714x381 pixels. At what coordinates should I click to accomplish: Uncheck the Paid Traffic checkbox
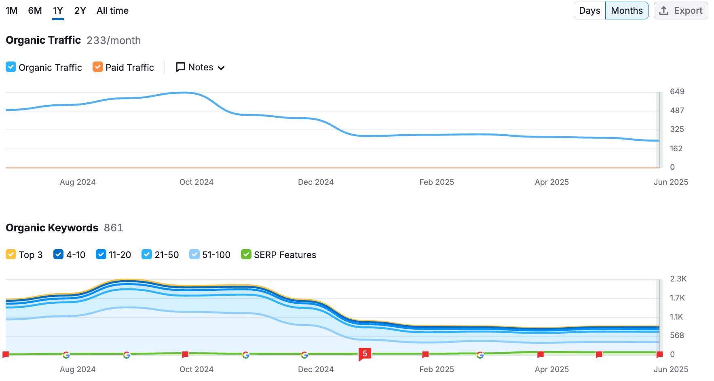(98, 67)
